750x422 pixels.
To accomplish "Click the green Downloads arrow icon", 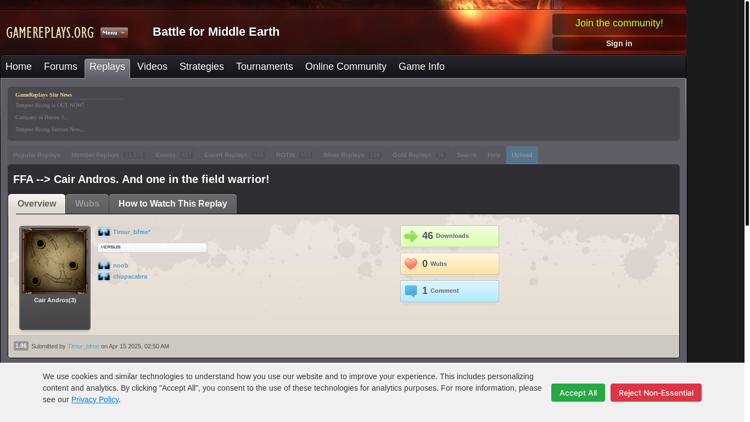I will pos(411,236).
